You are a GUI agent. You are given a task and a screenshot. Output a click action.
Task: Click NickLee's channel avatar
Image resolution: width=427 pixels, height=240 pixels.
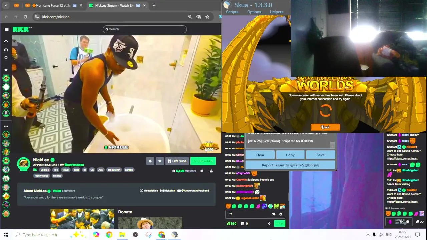pyautogui.click(x=23, y=164)
